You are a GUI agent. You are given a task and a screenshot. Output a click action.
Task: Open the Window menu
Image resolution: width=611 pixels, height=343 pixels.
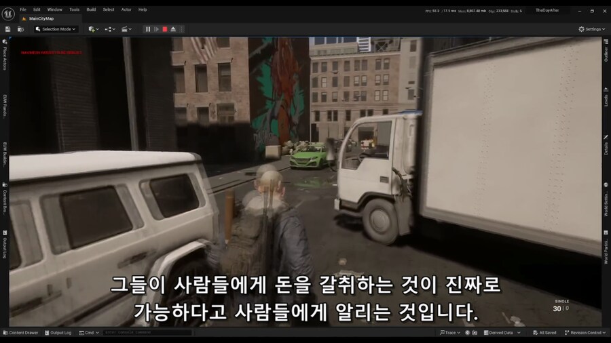tap(54, 9)
